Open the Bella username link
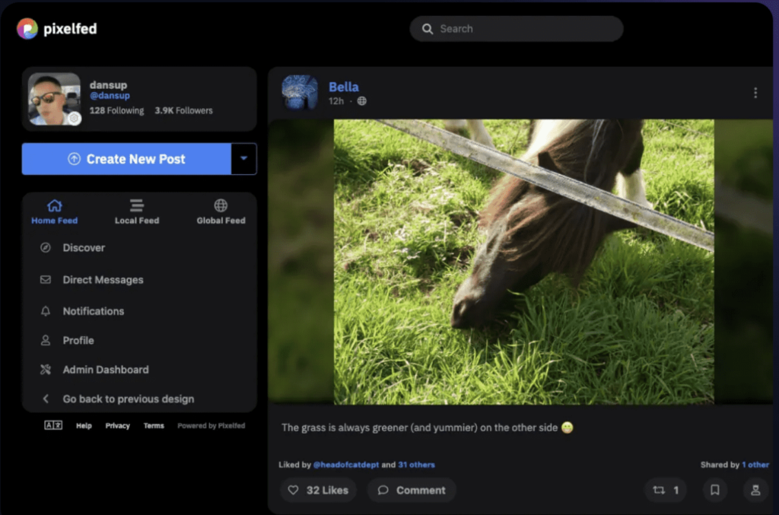 pyautogui.click(x=344, y=87)
